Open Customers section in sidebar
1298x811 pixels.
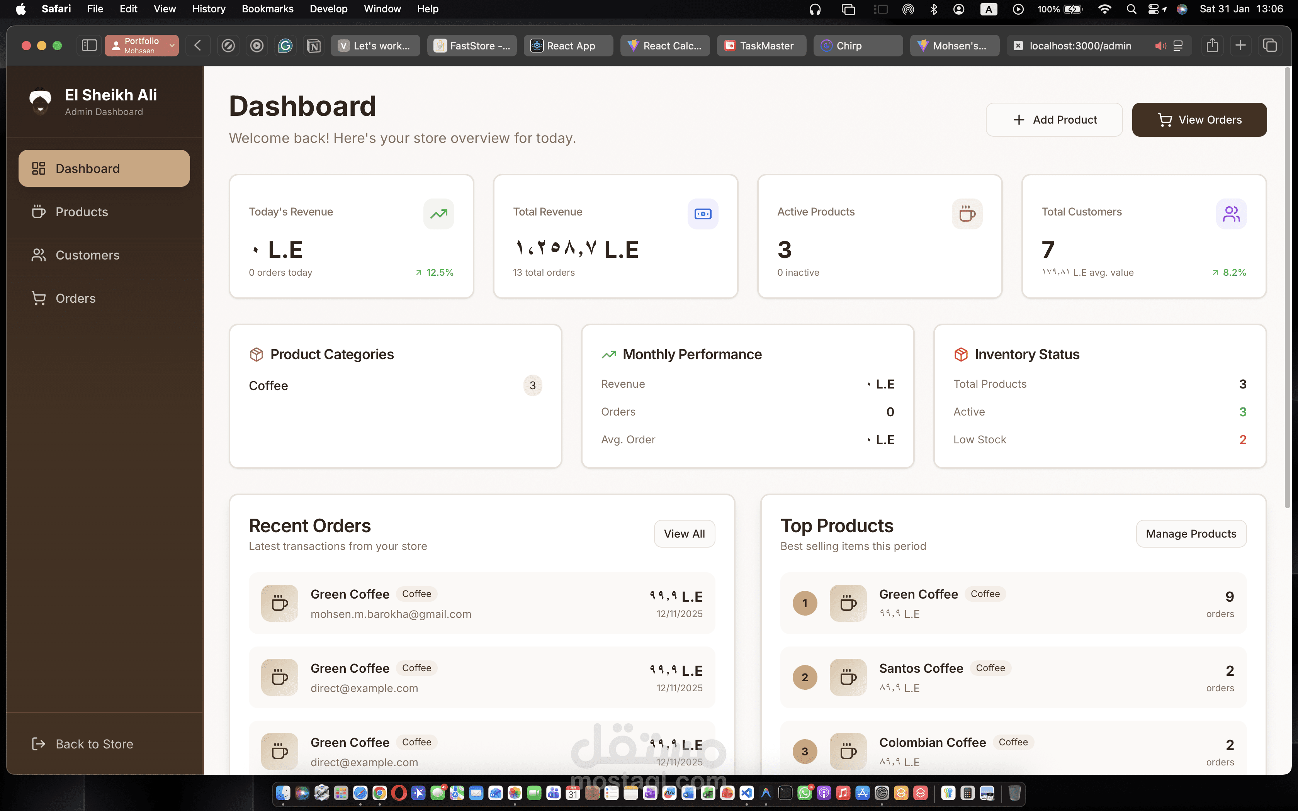[x=87, y=255]
